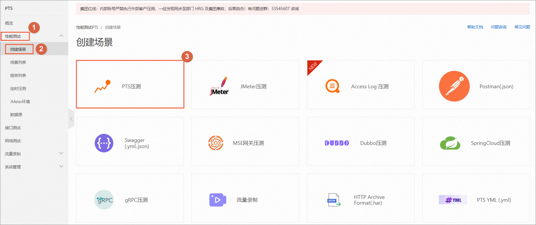Open the 帮助文档 link
536x225 pixels.
(x=475, y=27)
